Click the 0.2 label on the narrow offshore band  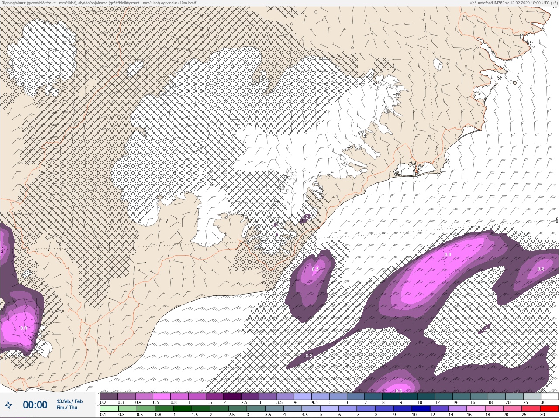coord(309,356)
